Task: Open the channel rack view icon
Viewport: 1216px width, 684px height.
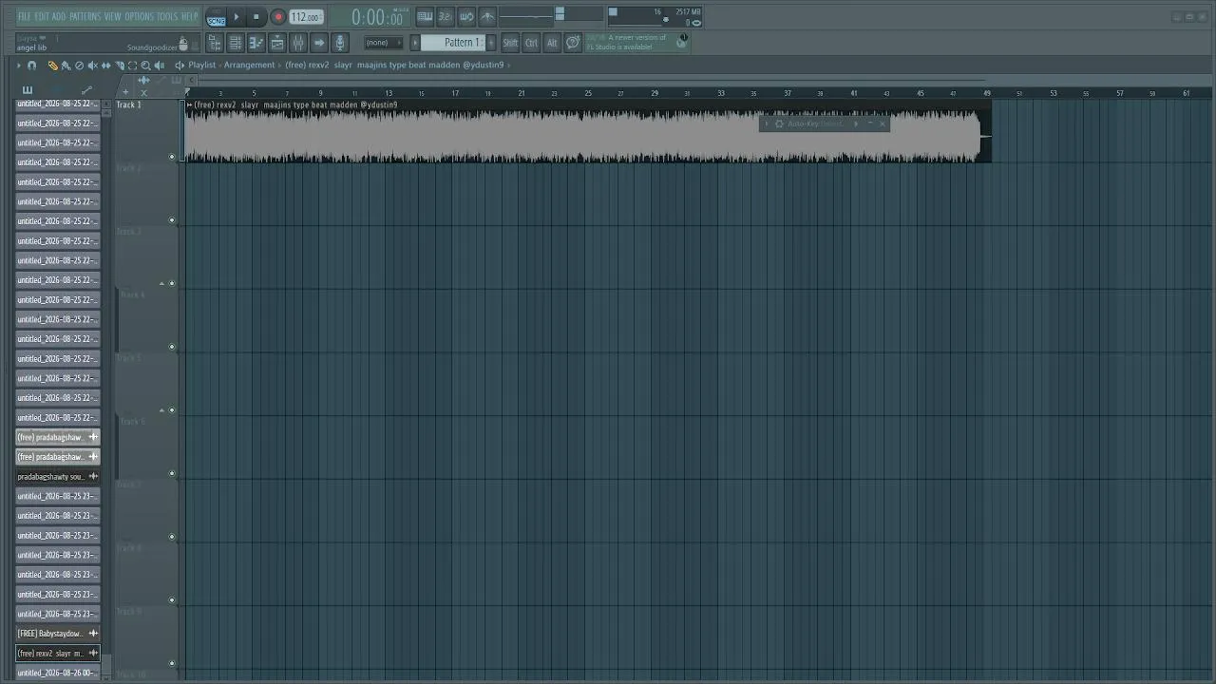Action: (x=236, y=43)
